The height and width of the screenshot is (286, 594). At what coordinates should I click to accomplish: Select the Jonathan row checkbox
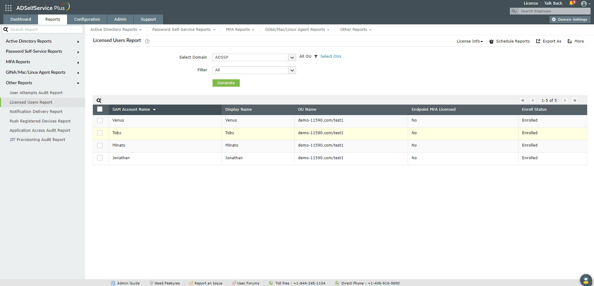pos(100,158)
